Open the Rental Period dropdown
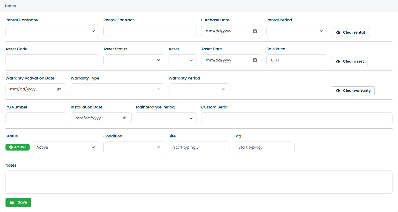 click(x=297, y=31)
